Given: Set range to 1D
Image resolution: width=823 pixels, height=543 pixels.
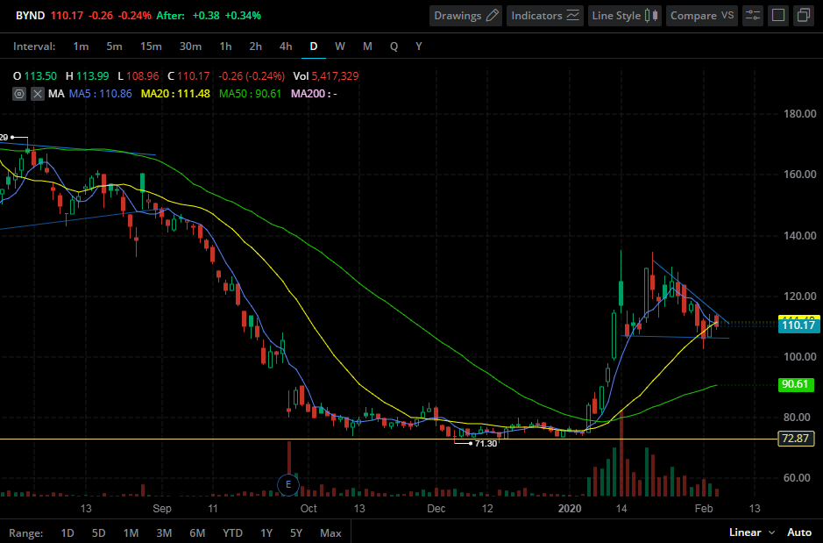Looking at the screenshot, I should pyautogui.click(x=67, y=533).
